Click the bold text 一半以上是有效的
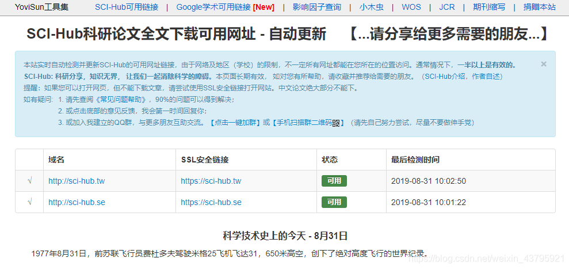 [487, 66]
